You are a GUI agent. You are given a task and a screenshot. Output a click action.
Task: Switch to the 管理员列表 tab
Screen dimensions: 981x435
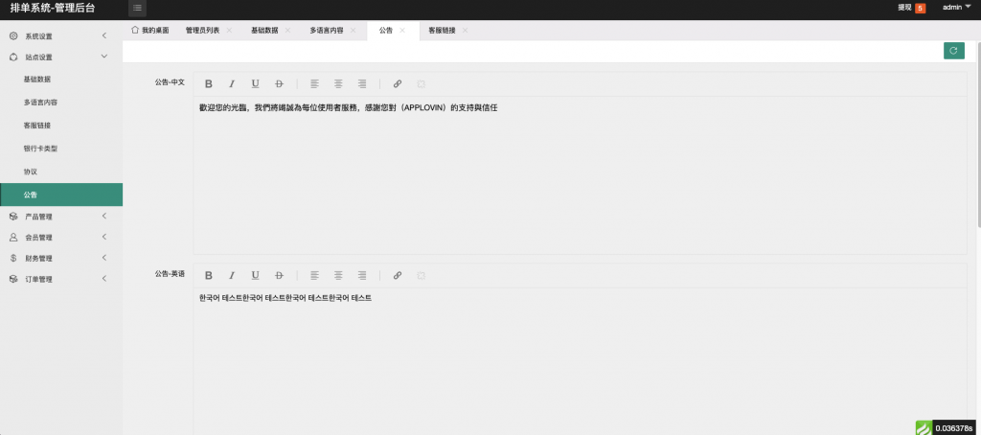(203, 30)
